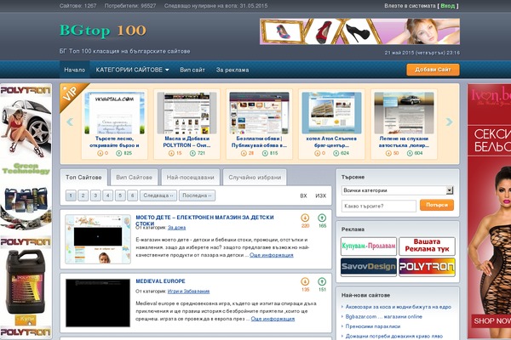511x340 pixels.
Task: Click green up arrow beside 825
Action: click(119, 153)
